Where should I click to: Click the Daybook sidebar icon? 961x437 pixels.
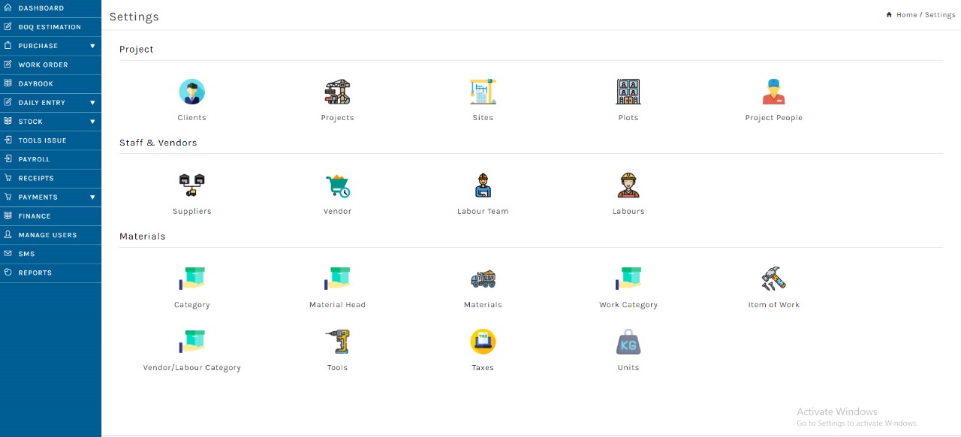(x=8, y=83)
